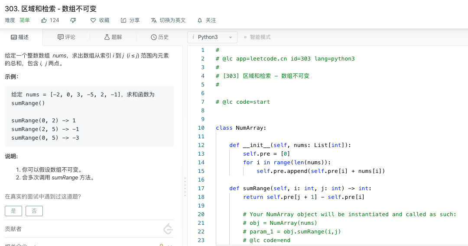The width and height of the screenshot is (468, 246).
Task: Click the bell follow icon
Action: click(x=200, y=20)
